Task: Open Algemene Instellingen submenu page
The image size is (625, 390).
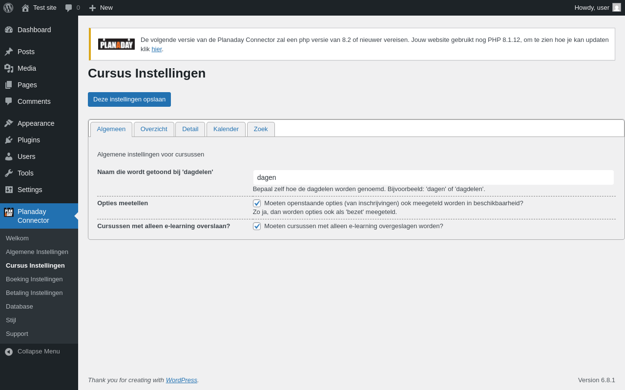Action: tap(37, 252)
